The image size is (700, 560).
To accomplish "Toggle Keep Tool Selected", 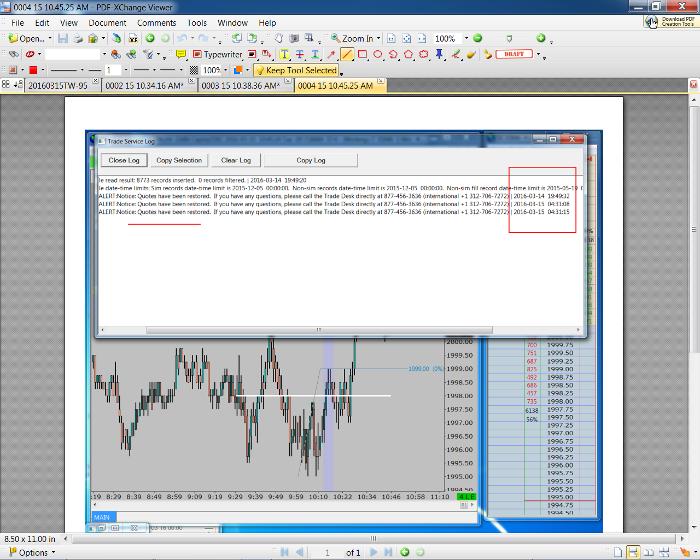I will coord(296,70).
